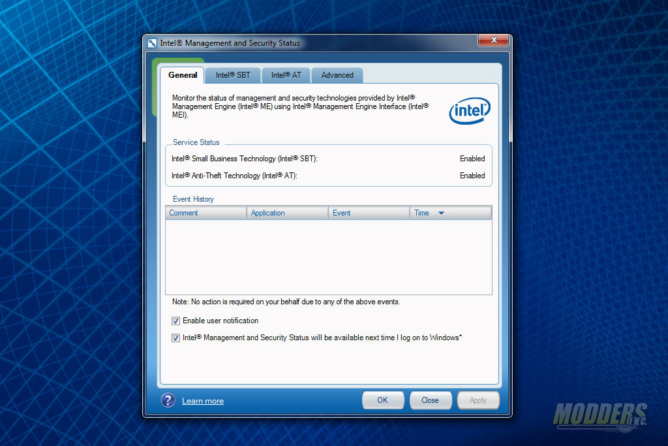Open the Learn more link
Image resolution: width=668 pixels, height=446 pixels.
(x=203, y=401)
